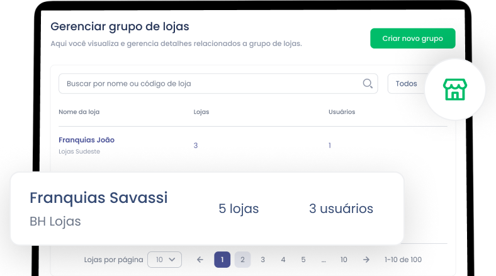Viewport: 496px width, 276px height.
Task: Sort by Nome da loja column header
Action: point(79,112)
